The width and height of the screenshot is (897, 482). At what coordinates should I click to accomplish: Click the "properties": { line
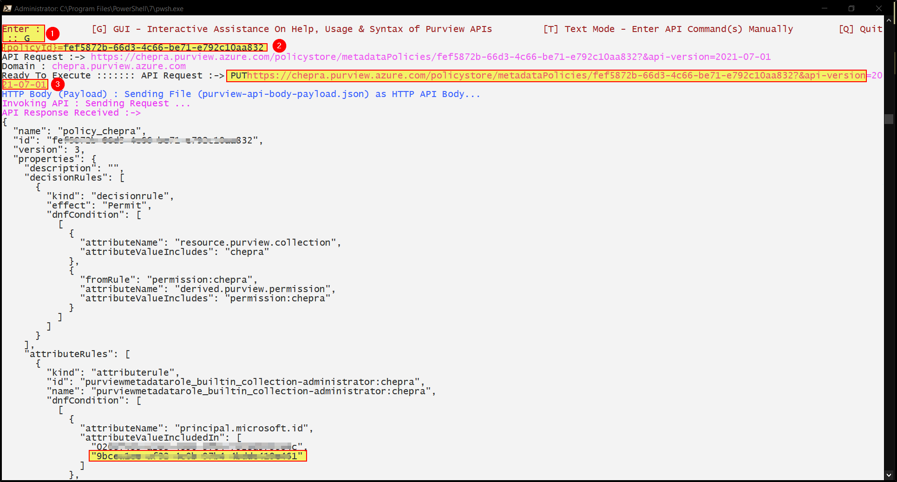coord(54,159)
